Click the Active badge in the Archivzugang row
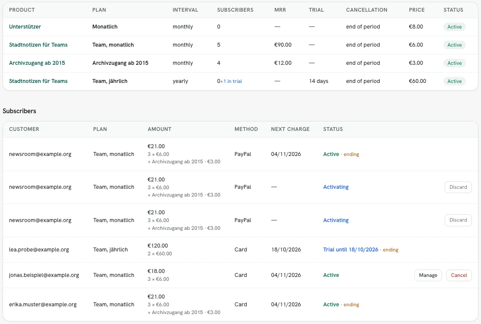The height and width of the screenshot is (324, 481). coord(454,63)
